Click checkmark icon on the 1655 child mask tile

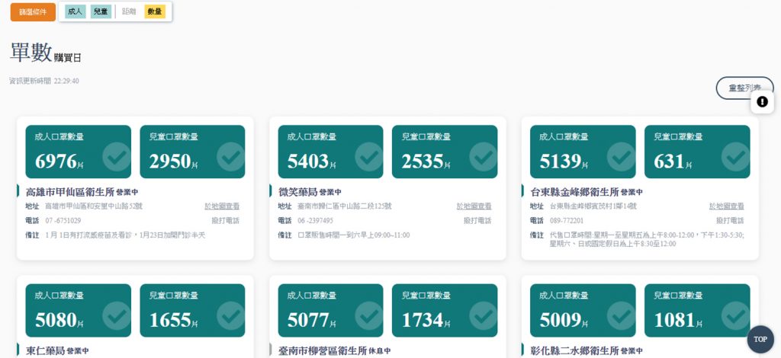[x=230, y=316]
